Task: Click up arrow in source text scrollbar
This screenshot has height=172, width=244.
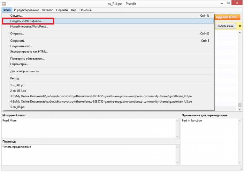Action: click(x=177, y=121)
